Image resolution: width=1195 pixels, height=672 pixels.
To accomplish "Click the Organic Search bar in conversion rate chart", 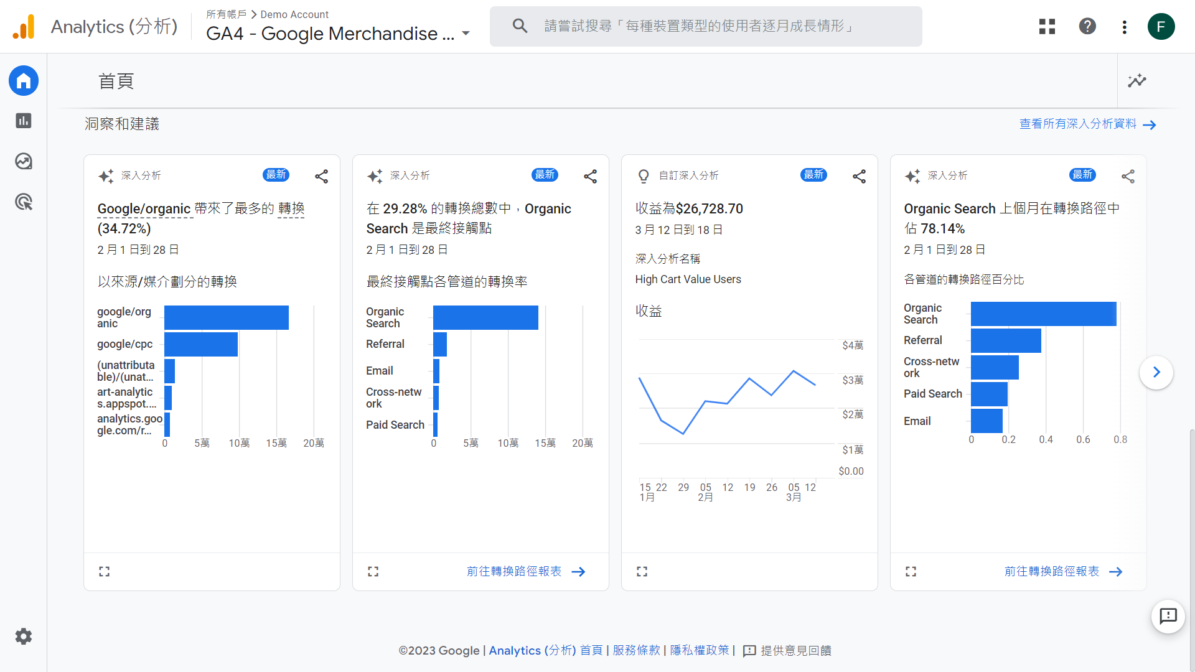I will click(x=485, y=317).
